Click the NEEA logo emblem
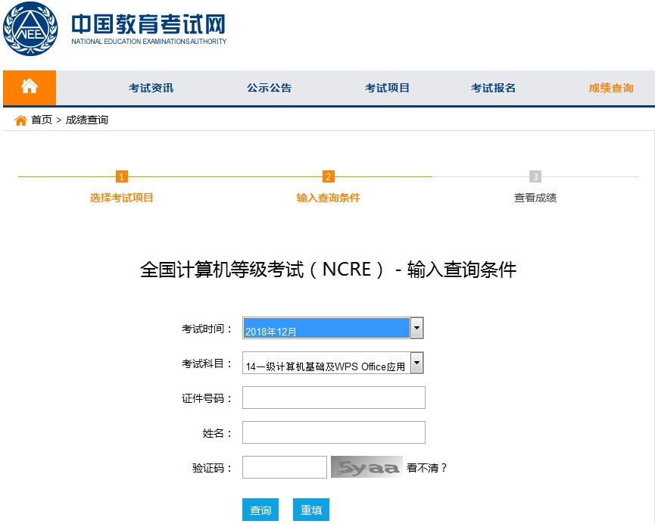The height and width of the screenshot is (524, 655). [30, 30]
